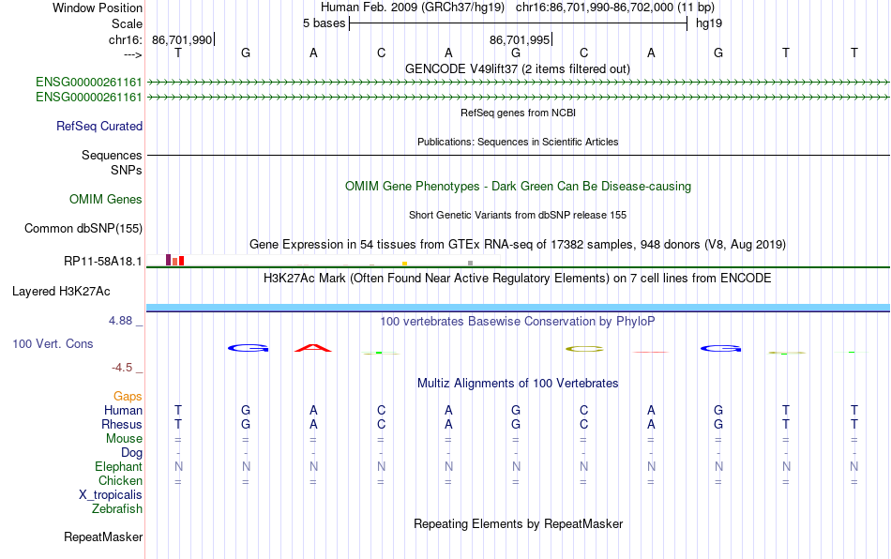
Task: Click the GTEx Gene Expression track title
Action: [518, 244]
